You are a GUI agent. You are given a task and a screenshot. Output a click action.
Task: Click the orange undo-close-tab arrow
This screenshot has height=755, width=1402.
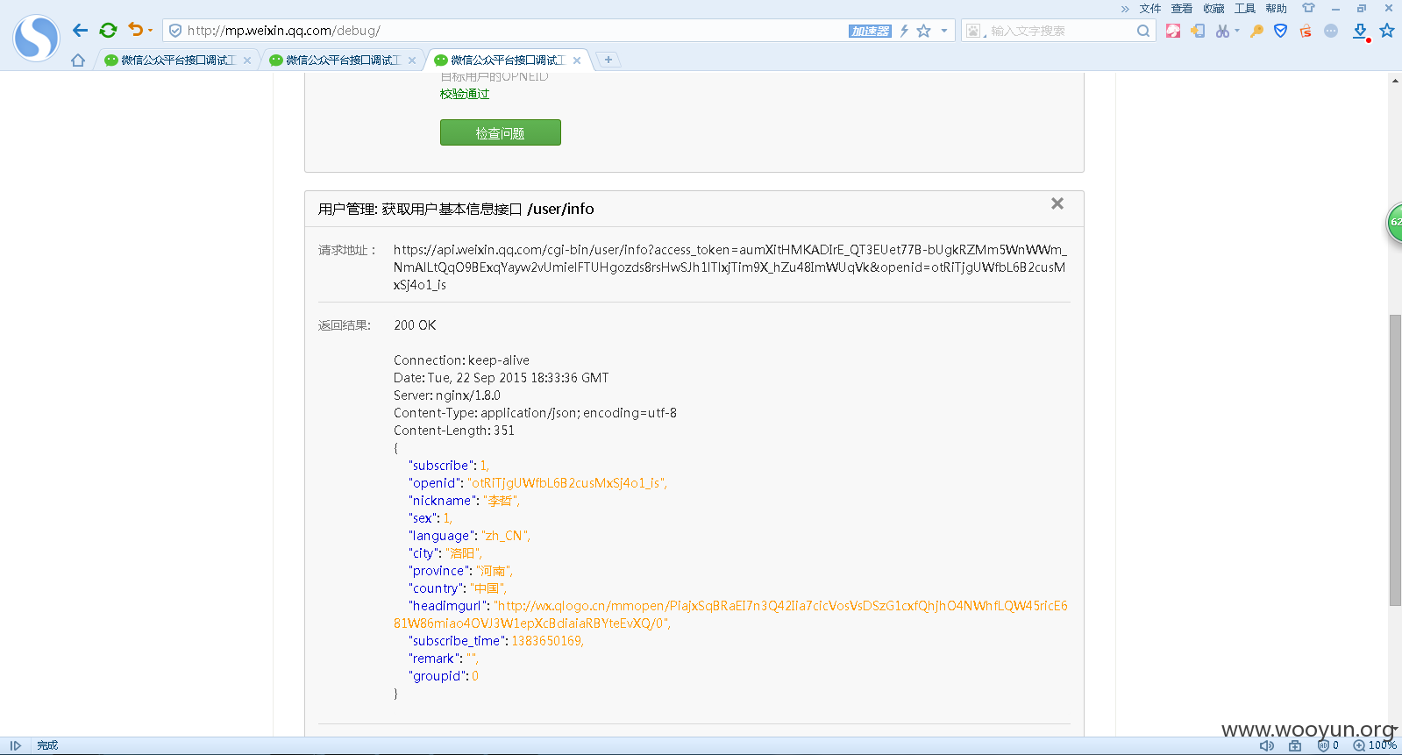(135, 30)
